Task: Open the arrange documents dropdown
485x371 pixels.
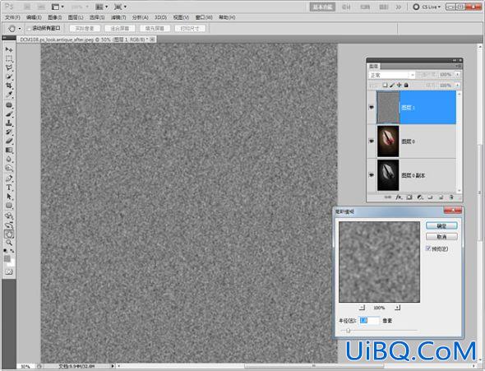Action: coord(102,7)
